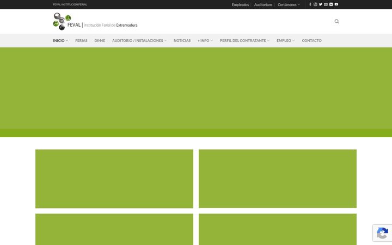This screenshot has height=245, width=392.
Task: Click the email envelope icon
Action: click(x=326, y=4)
